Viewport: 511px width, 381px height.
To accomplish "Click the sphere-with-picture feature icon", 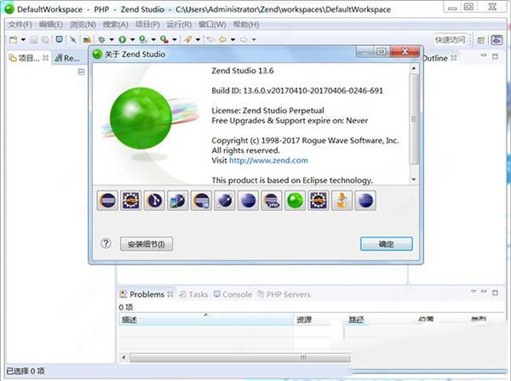I will (x=178, y=201).
